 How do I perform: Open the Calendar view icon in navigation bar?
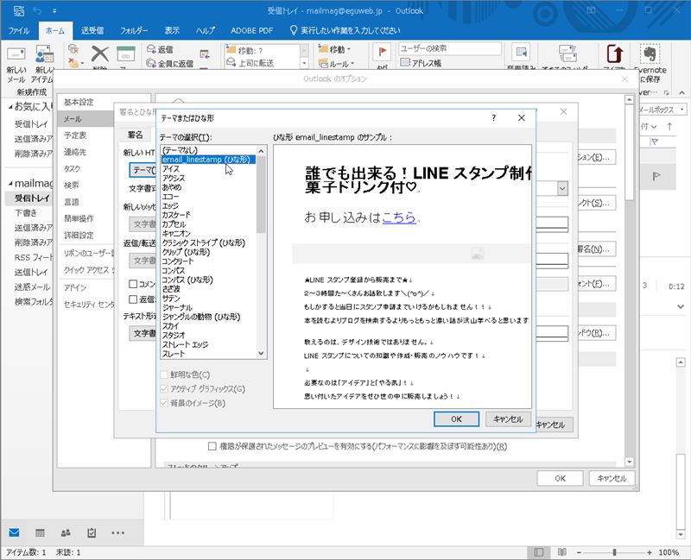40,532
